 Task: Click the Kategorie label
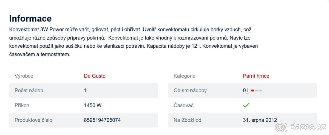pos(185,76)
